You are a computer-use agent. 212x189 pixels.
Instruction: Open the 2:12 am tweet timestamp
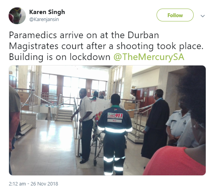17,184
